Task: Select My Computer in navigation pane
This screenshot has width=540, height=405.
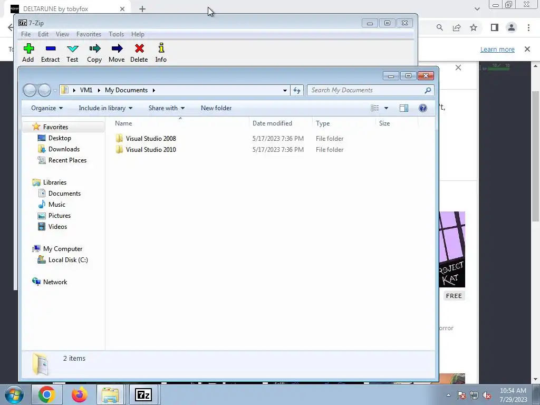Action: (x=63, y=249)
